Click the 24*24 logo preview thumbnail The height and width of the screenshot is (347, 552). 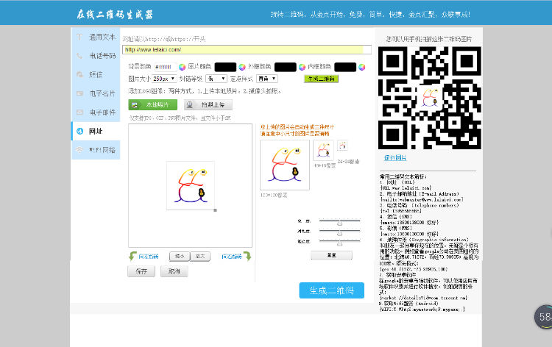click(x=342, y=146)
